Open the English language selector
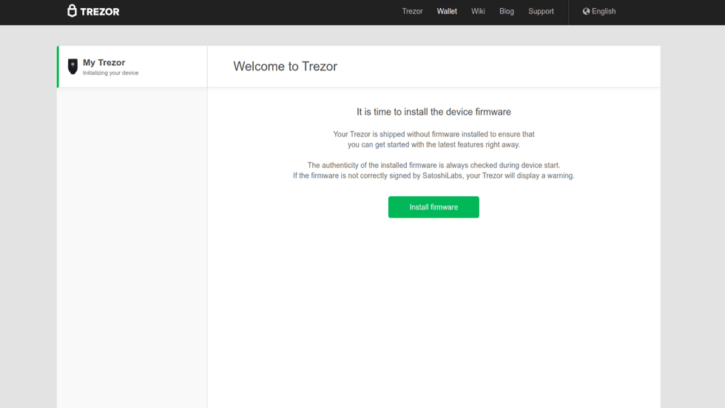Image resolution: width=725 pixels, height=408 pixels. (x=604, y=12)
